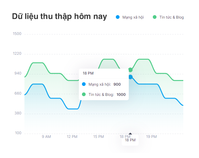Click the blue Mạng xã hội legend dot
The width and height of the screenshot is (199, 158).
point(118,17)
